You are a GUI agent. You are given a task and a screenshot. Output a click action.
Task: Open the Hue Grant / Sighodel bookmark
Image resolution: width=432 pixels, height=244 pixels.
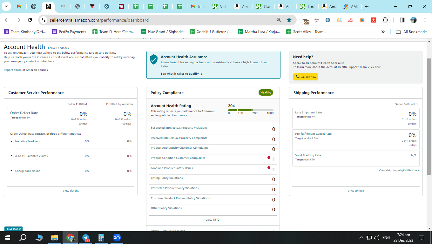(162, 32)
